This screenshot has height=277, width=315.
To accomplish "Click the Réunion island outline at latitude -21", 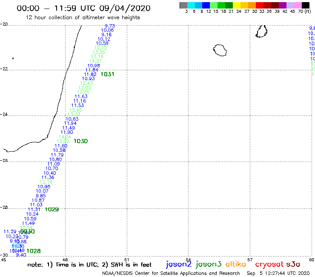I will click(220, 50).
